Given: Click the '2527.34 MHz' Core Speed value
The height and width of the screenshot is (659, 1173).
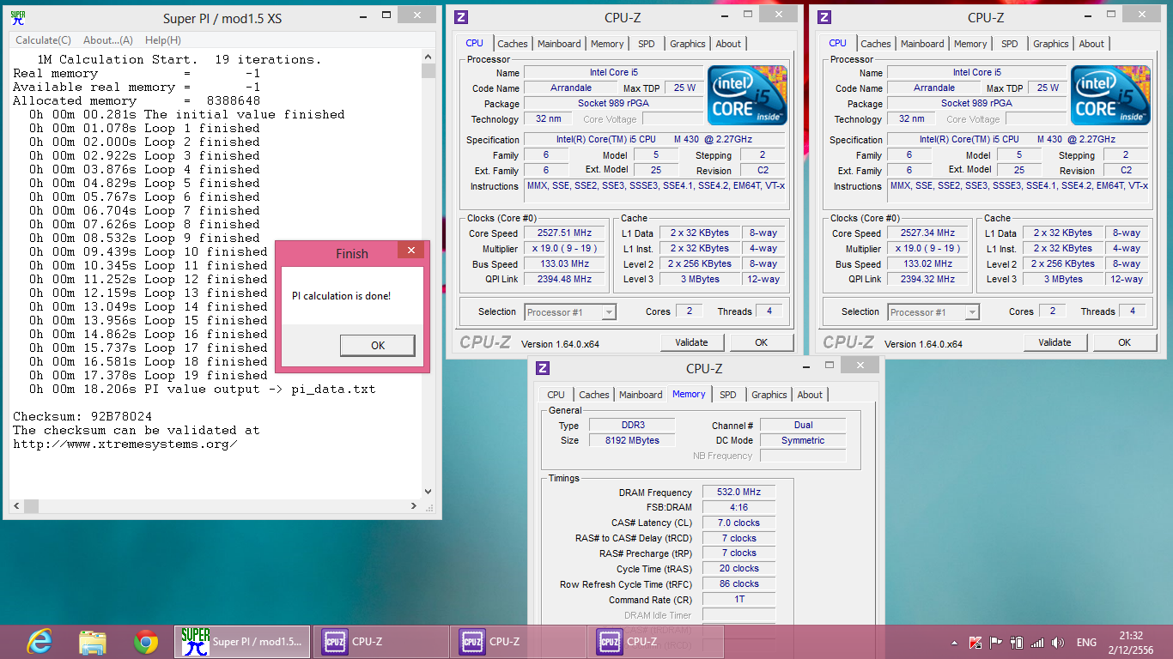Looking at the screenshot, I should coord(930,233).
